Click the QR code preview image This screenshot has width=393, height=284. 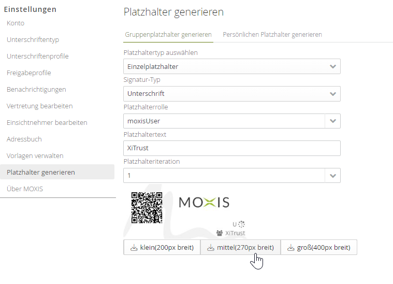coord(147,207)
